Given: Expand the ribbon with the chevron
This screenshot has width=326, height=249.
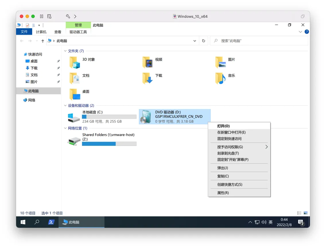Looking at the screenshot, I should tap(300, 32).
